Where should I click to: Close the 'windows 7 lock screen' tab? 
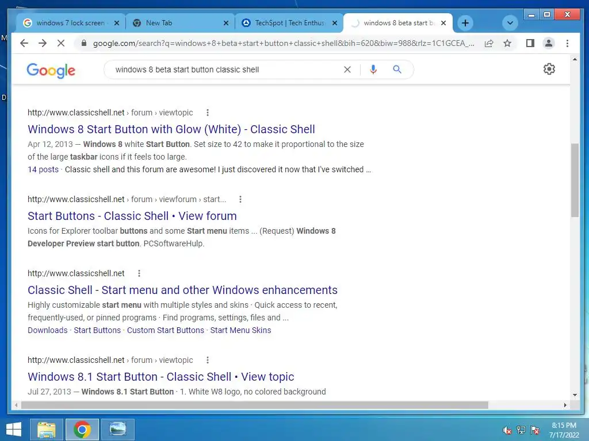point(117,23)
